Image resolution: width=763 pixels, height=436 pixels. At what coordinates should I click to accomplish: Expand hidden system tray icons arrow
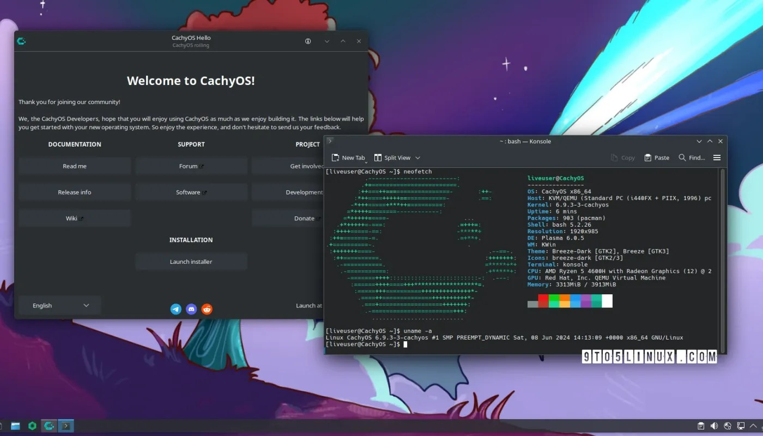(x=754, y=426)
